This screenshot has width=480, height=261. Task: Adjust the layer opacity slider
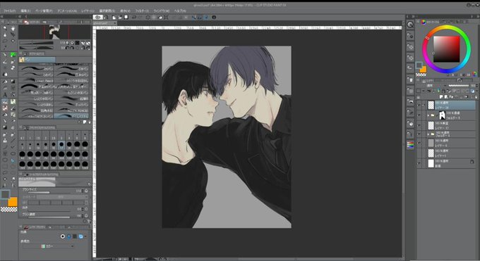[x=459, y=86]
